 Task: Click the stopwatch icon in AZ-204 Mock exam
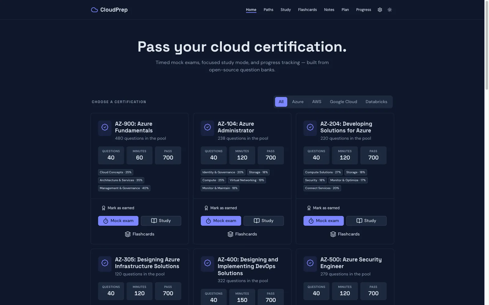(x=311, y=221)
